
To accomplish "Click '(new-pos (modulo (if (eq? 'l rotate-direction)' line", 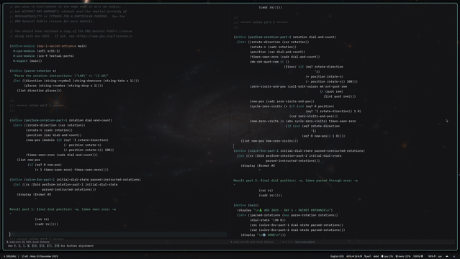I will coord(67,140).
